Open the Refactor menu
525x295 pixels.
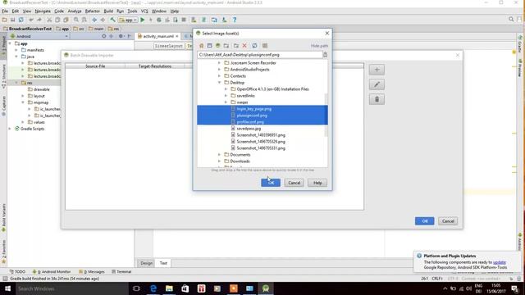point(92,11)
